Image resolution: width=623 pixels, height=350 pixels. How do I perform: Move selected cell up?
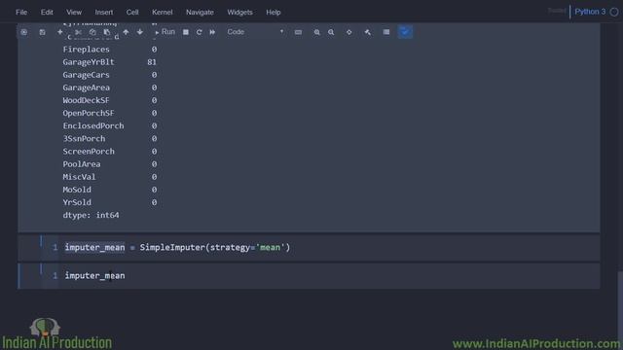click(x=126, y=32)
